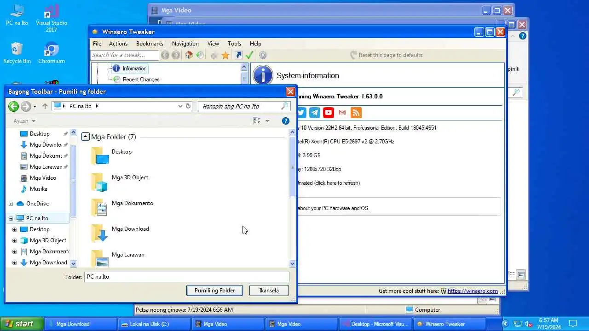Click the Windows start button

click(x=22, y=324)
